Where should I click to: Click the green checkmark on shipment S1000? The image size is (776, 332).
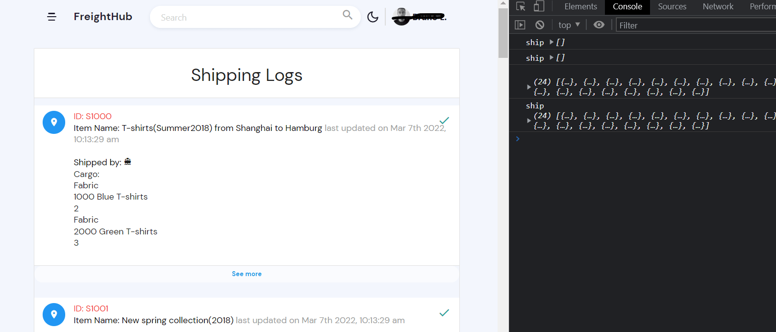[x=444, y=120]
